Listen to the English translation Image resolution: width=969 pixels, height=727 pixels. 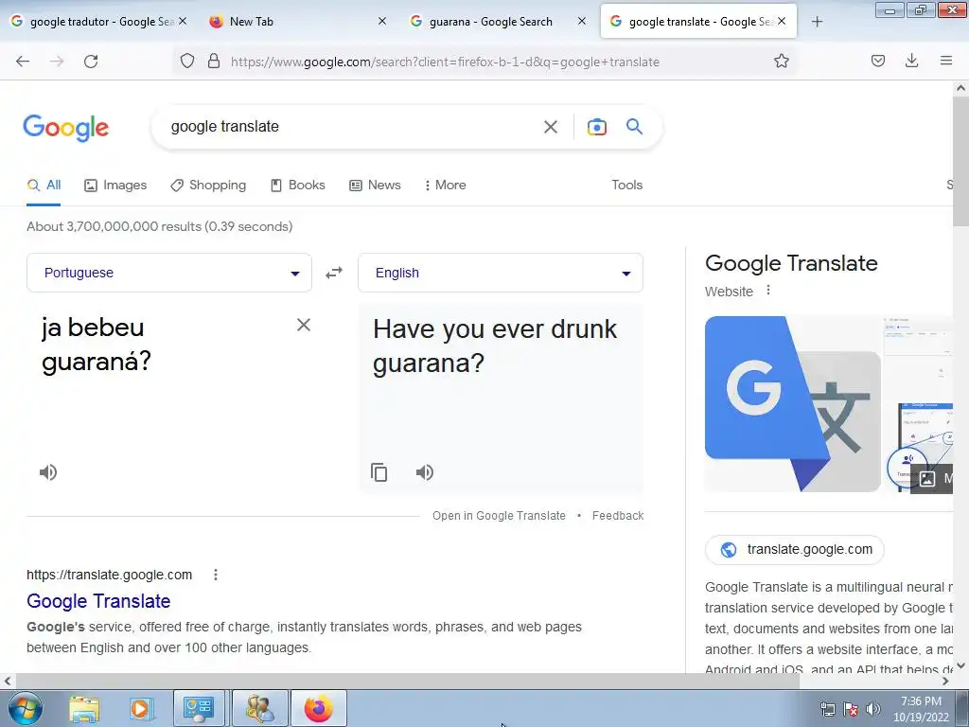[425, 472]
